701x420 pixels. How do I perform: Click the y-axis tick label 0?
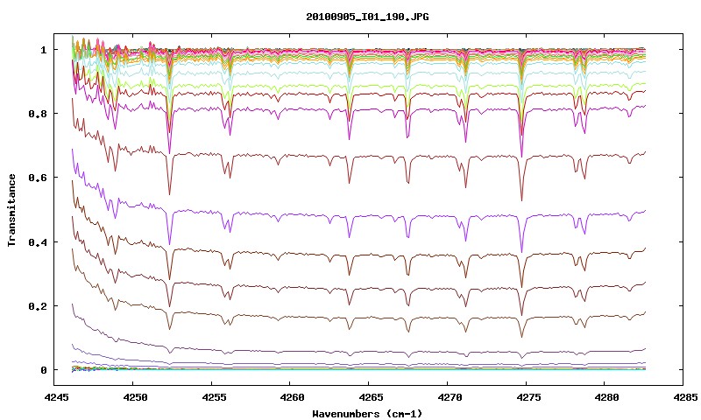[x=44, y=370]
